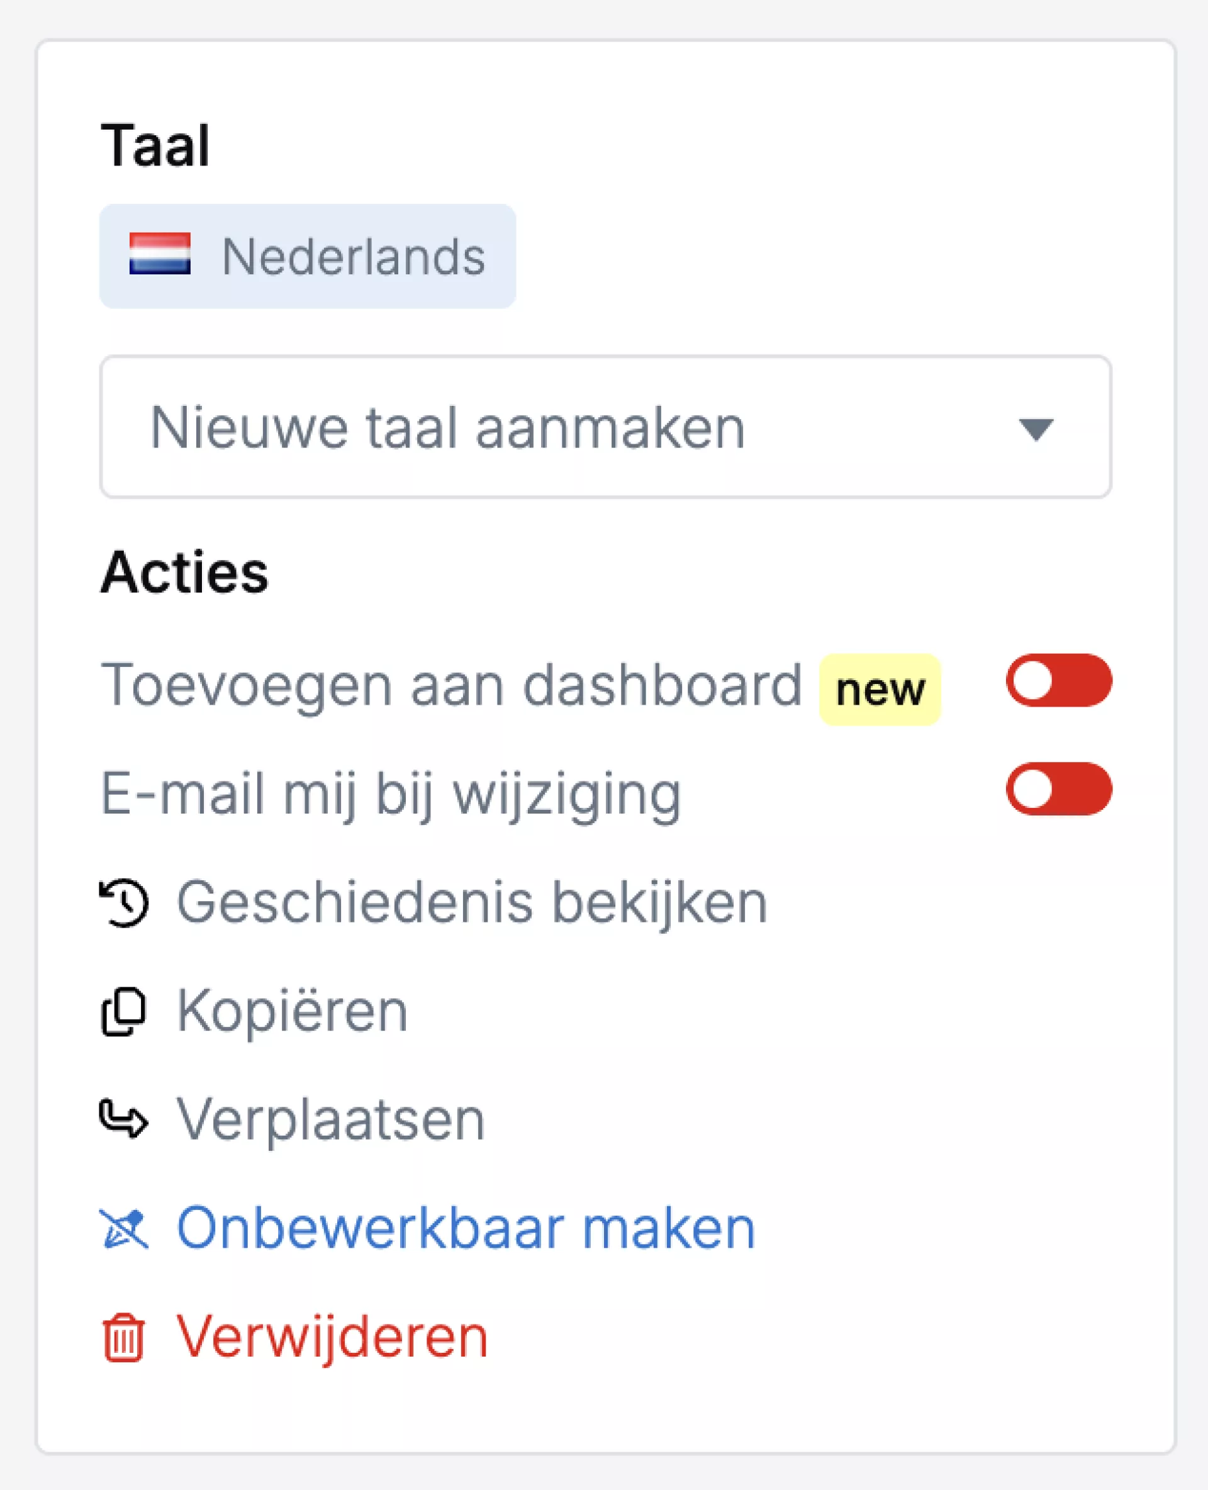Select the Nederlands language chip

(x=307, y=256)
